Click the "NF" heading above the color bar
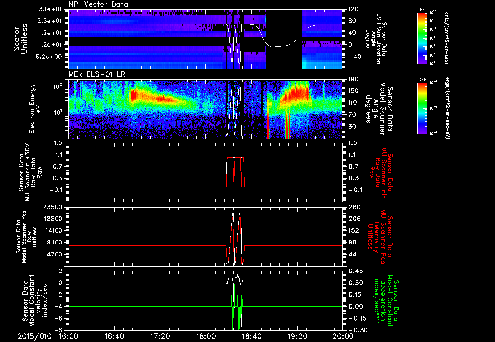The width and height of the screenshot is (495, 342). pyautogui.click(x=422, y=10)
